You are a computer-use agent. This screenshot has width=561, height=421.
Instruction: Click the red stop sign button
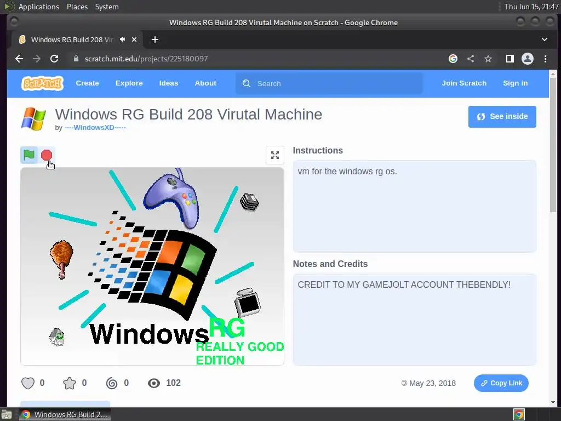47,155
